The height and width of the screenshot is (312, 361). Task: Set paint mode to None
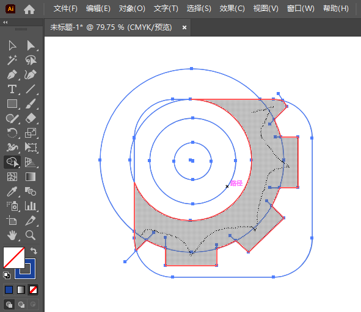(33, 289)
